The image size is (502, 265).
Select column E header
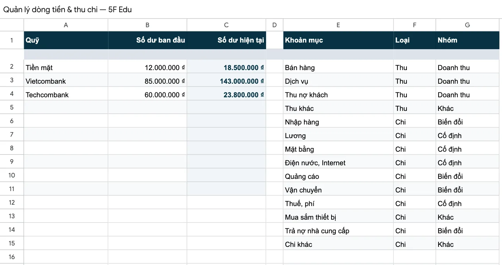coord(338,25)
